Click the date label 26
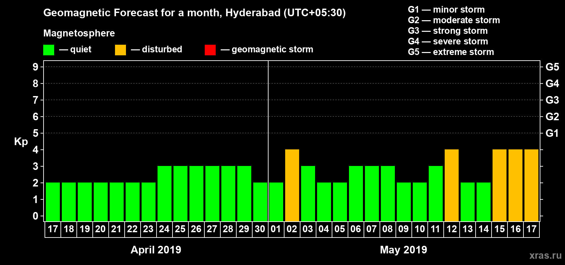Image resolution: width=565 pixels, height=265 pixels. (x=196, y=229)
